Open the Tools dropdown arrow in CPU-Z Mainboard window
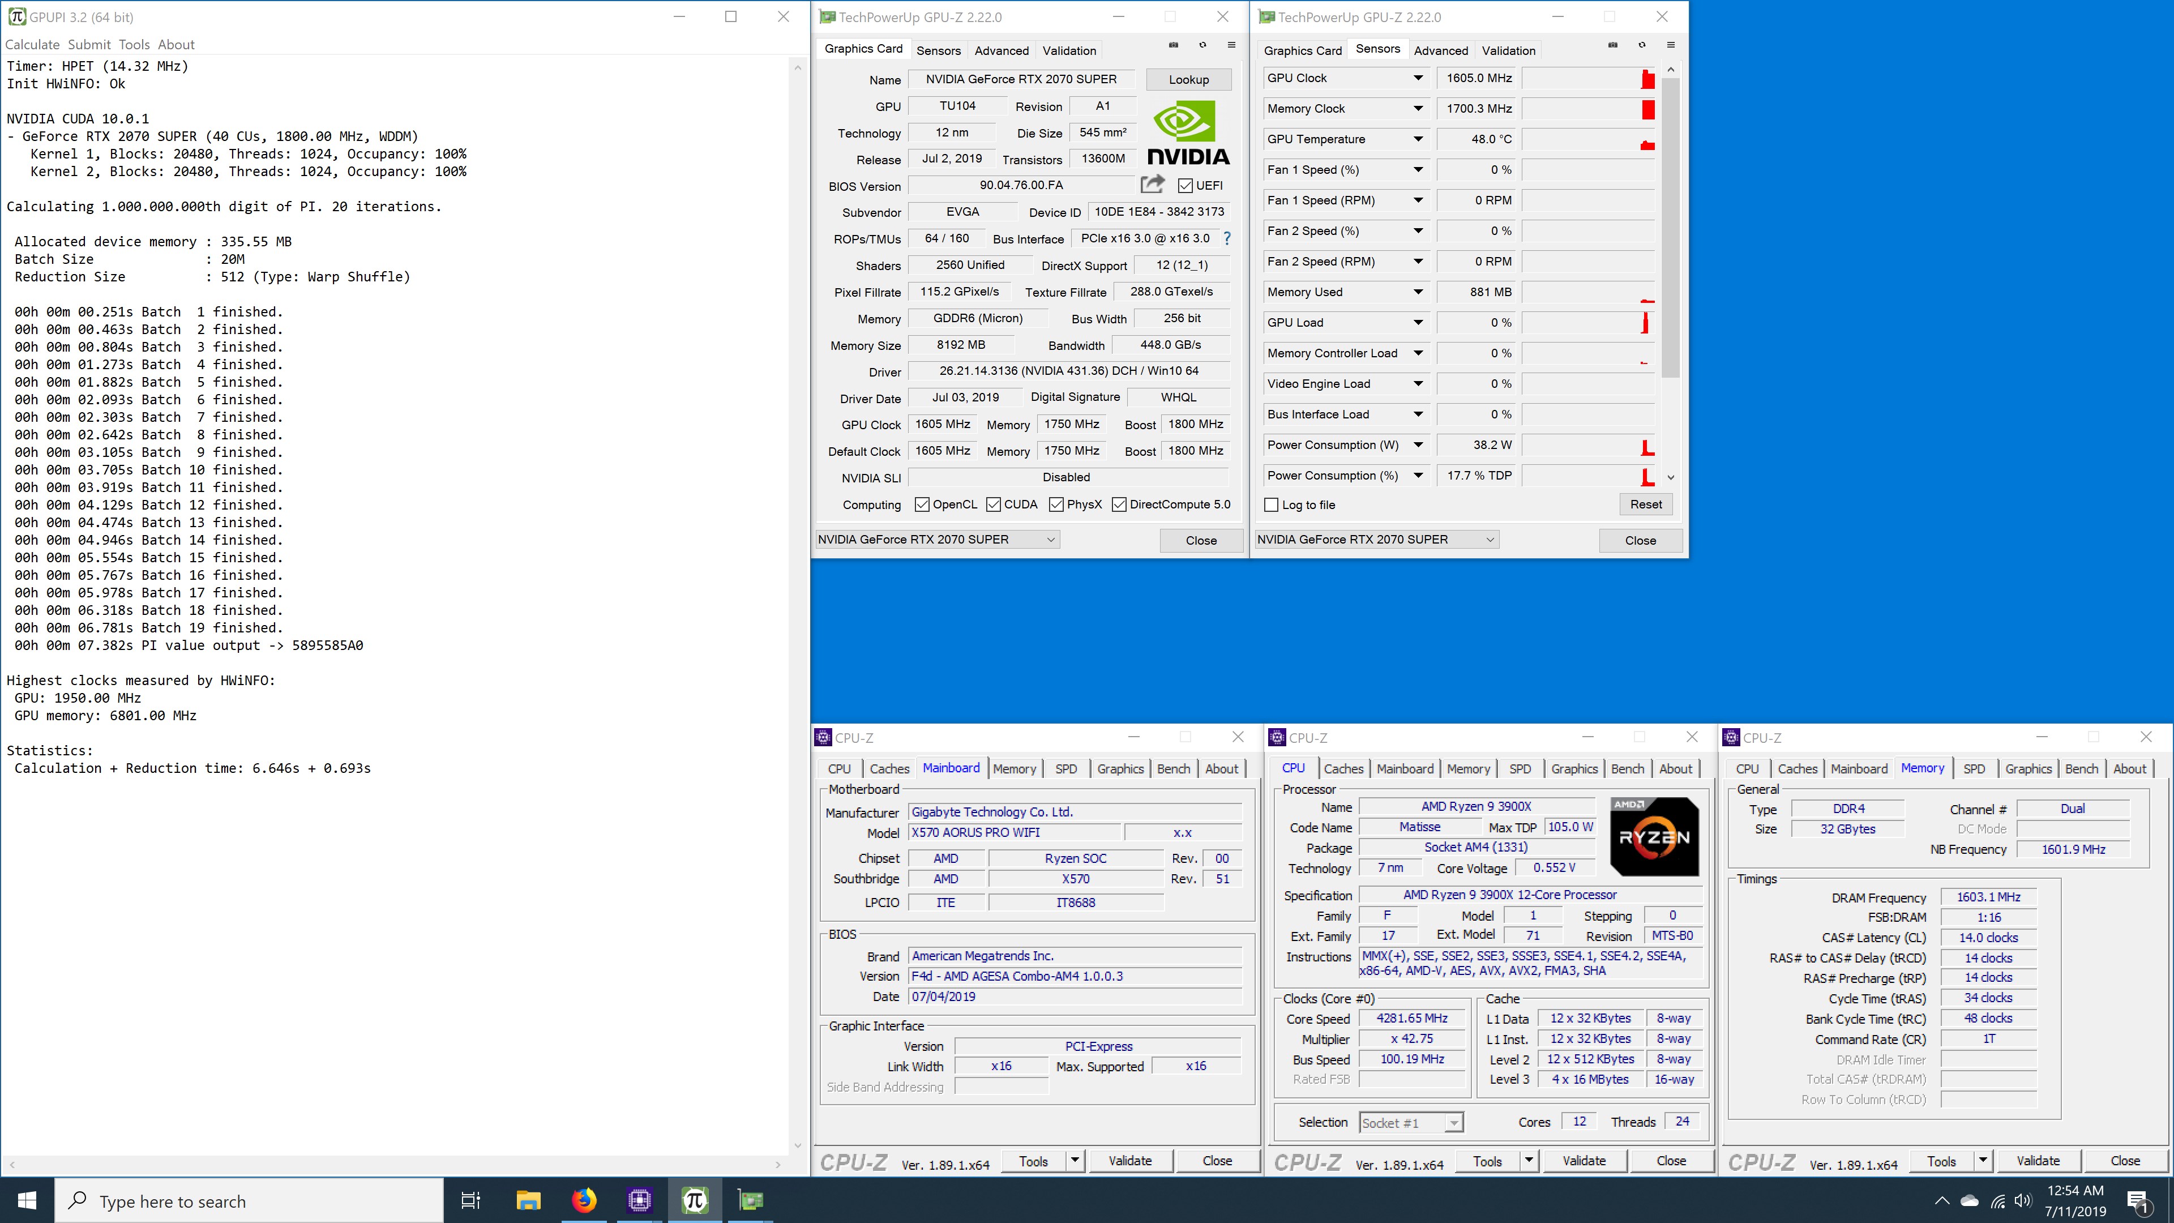Viewport: 2174px width, 1223px height. [x=1075, y=1161]
